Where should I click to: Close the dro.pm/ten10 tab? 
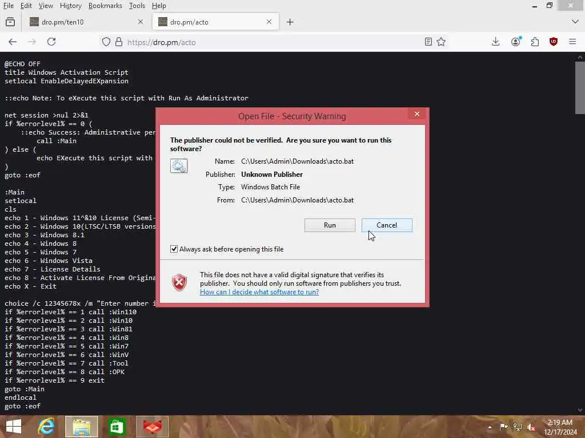tap(141, 22)
